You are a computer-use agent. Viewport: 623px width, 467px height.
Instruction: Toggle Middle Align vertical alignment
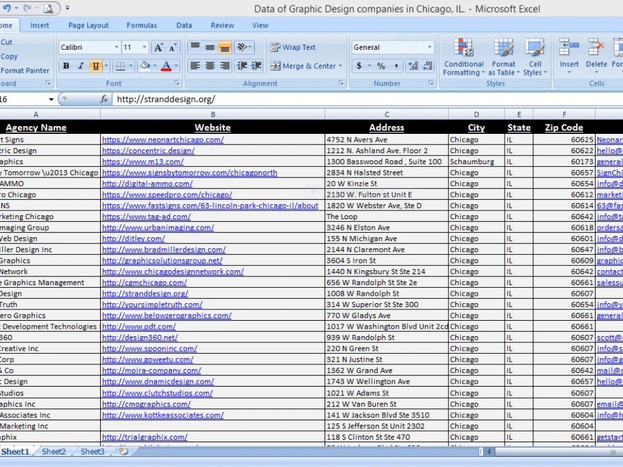click(x=210, y=47)
